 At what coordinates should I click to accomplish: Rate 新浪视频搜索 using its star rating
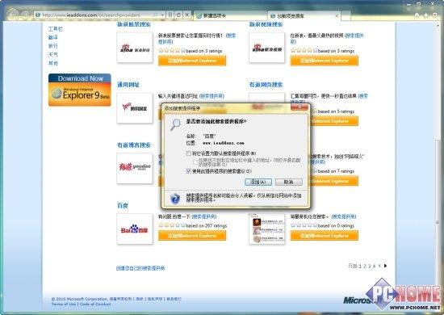304,51
